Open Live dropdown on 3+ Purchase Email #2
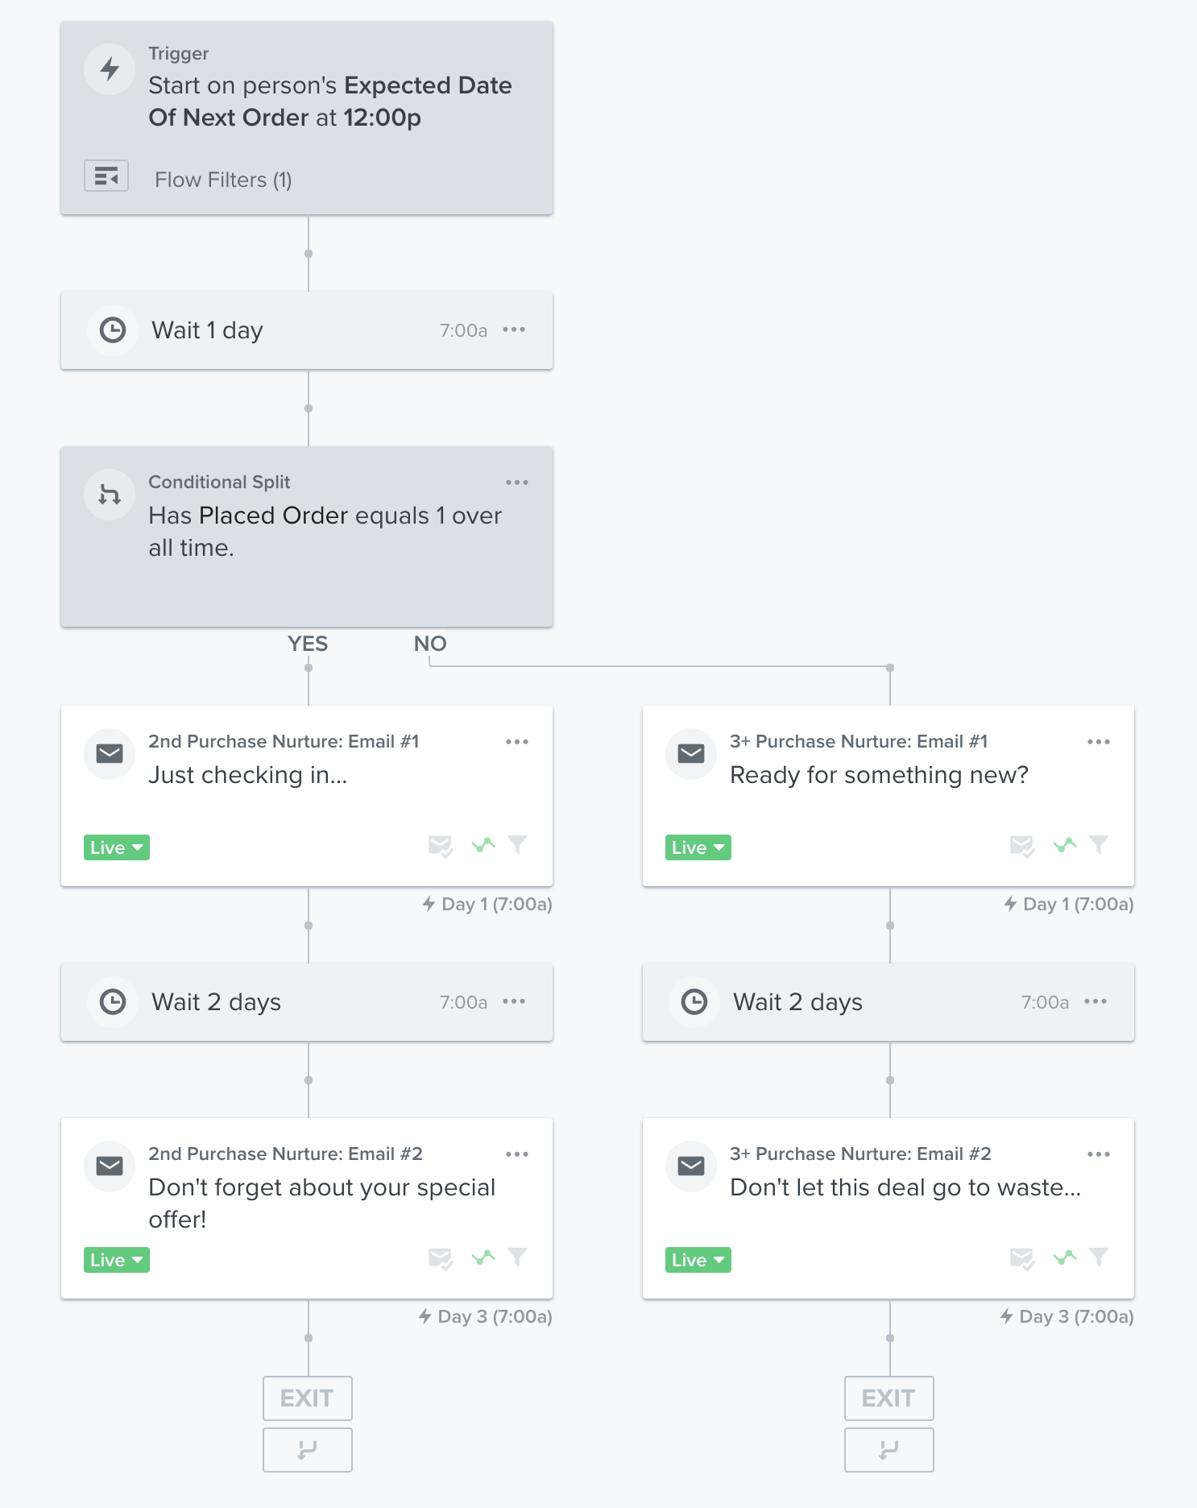Image resolution: width=1197 pixels, height=1508 pixels. click(x=698, y=1260)
